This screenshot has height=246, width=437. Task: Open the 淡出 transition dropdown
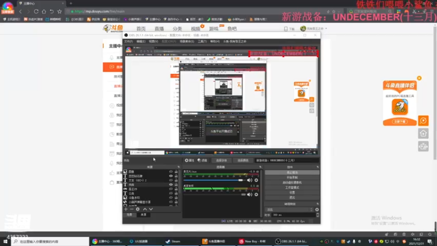click(289, 210)
